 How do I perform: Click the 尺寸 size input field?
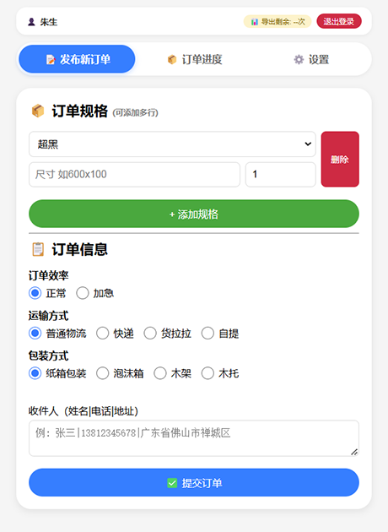click(x=134, y=175)
